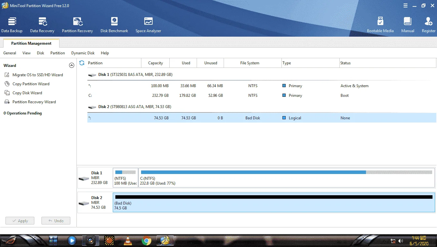
Task: Select the 100.00 MB system partition row
Action: pos(262,86)
